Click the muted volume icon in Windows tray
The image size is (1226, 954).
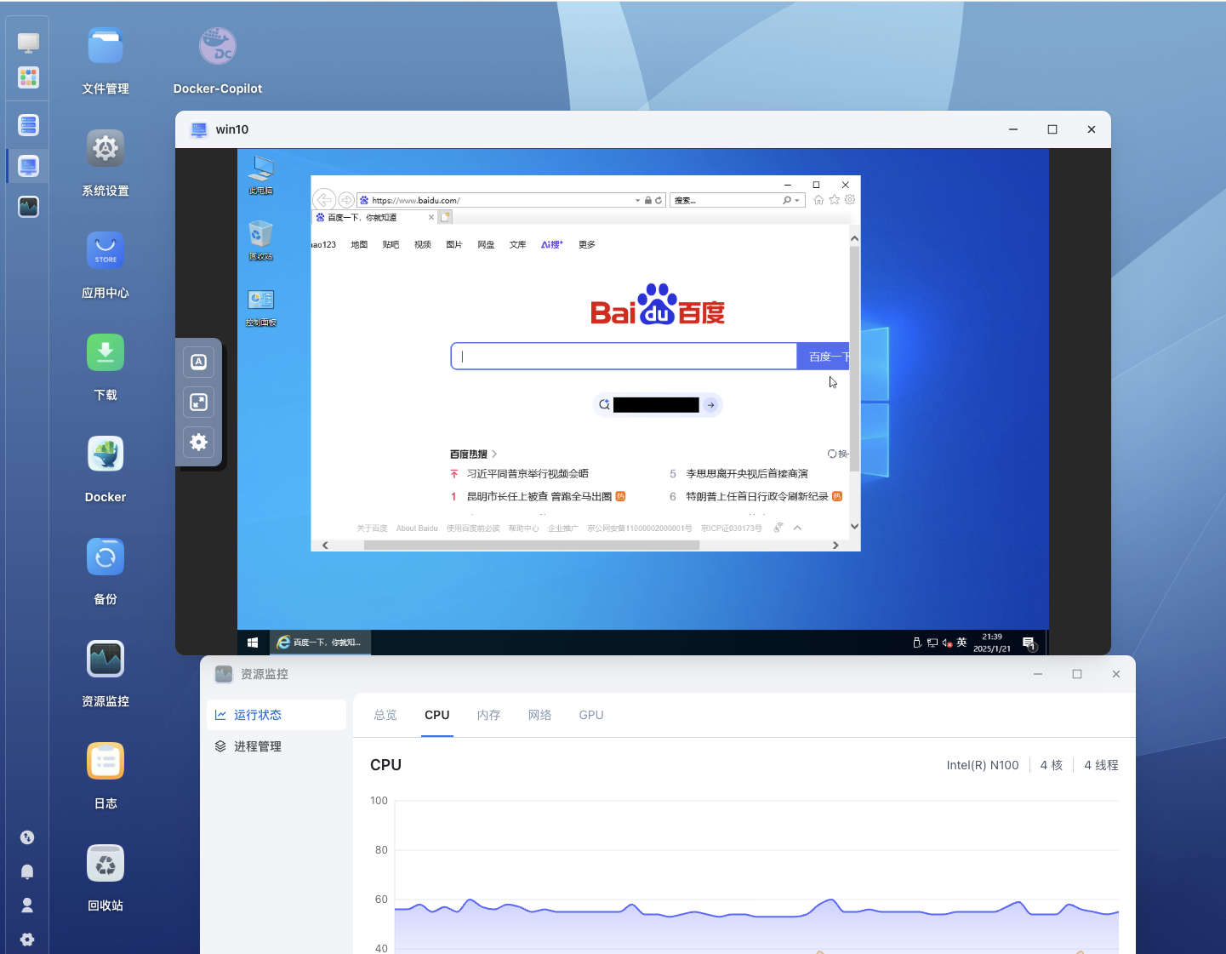coord(947,643)
